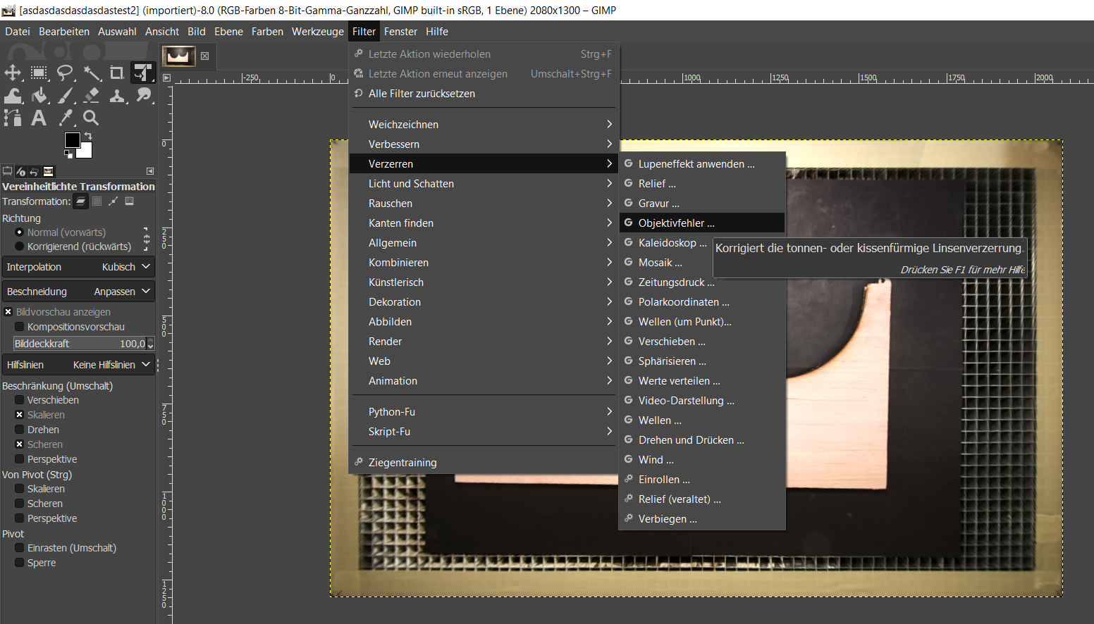Expand the Hilfslinien dropdown
Screen dimensions: 1094x624
pos(78,365)
